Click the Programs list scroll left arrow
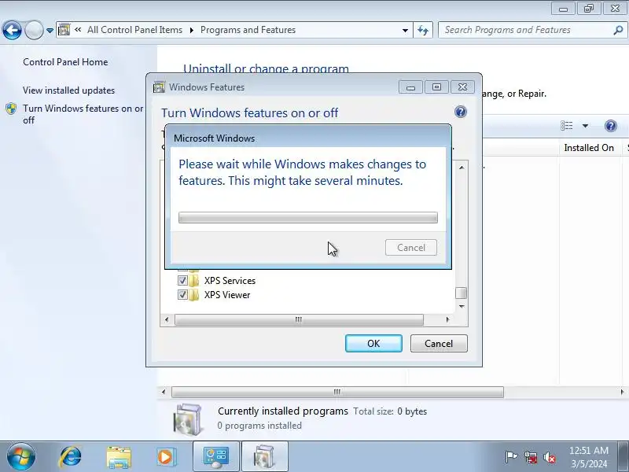629x472 pixels. point(164,392)
